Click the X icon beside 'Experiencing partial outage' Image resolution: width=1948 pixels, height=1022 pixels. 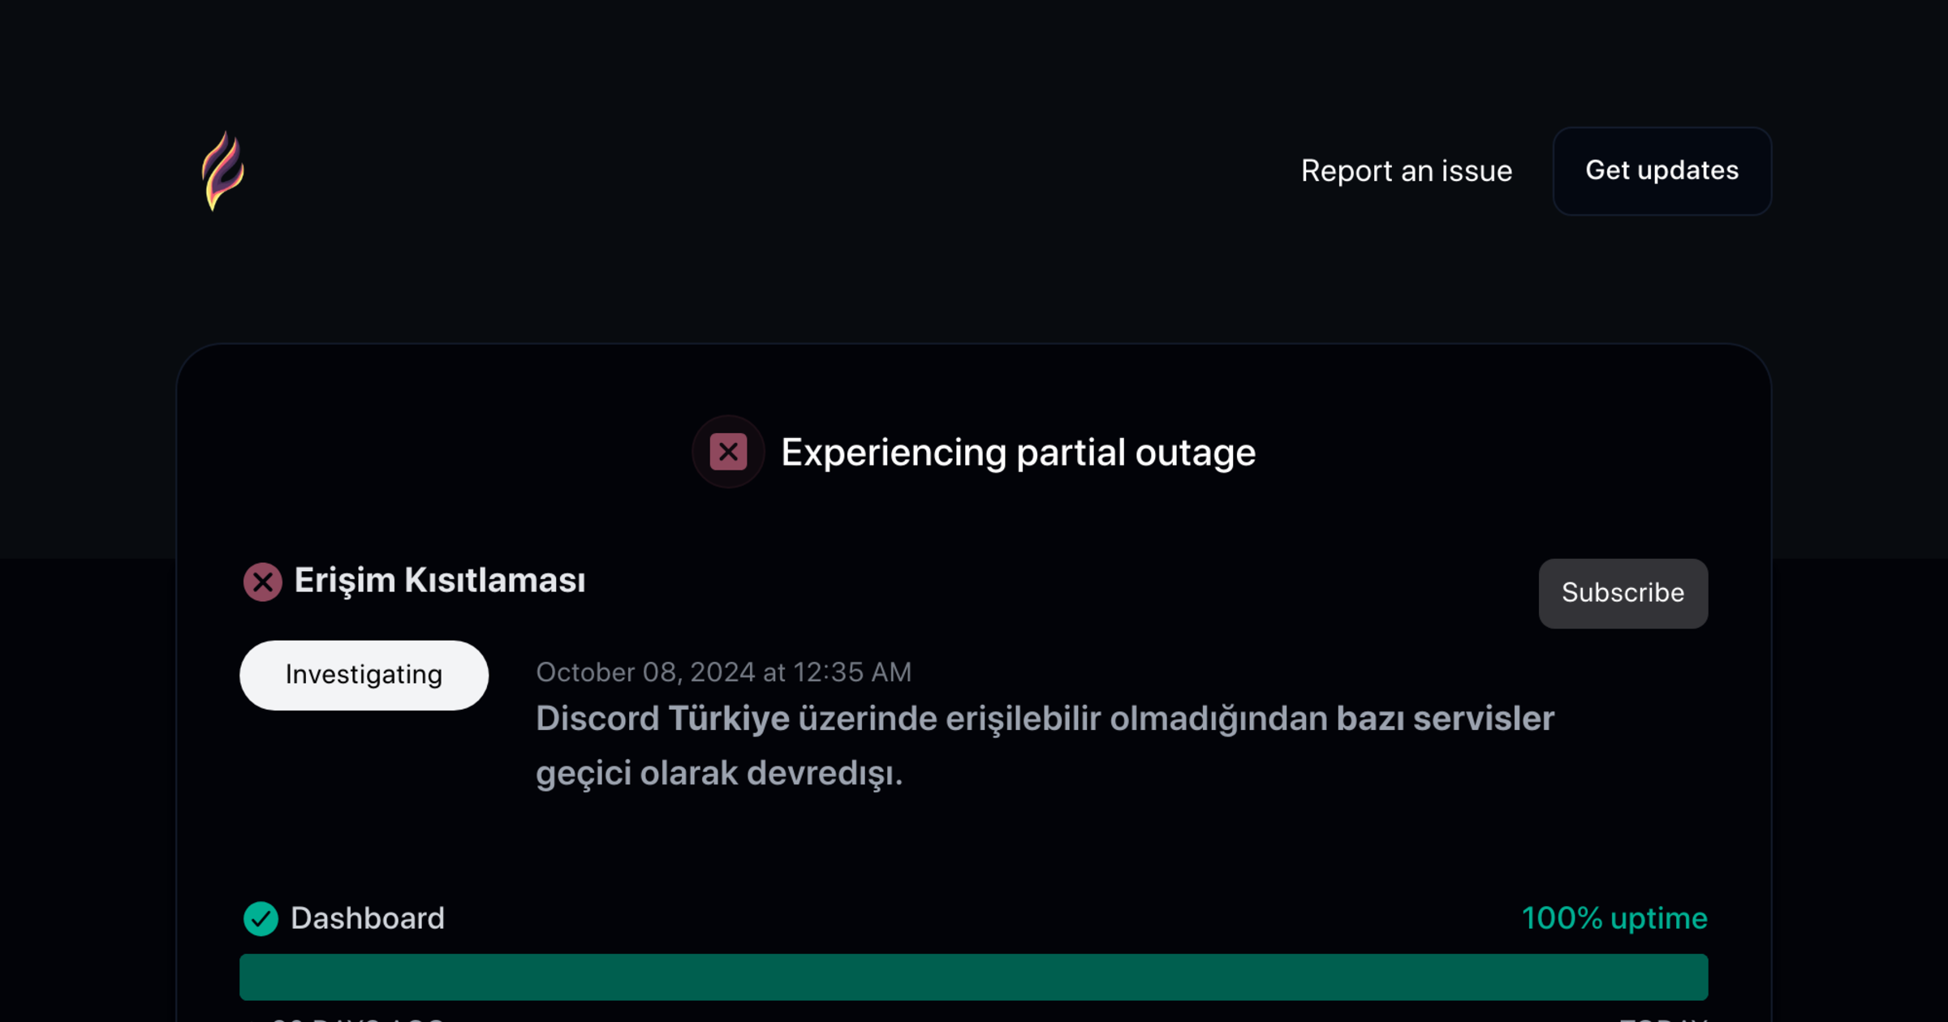point(728,452)
